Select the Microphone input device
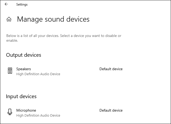 pos(26,110)
